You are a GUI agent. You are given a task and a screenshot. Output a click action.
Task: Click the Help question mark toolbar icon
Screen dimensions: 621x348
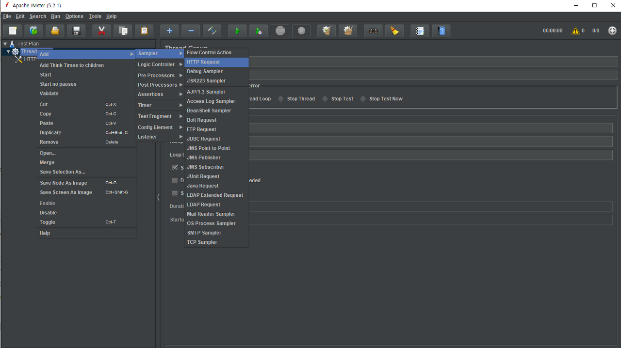[x=441, y=31]
